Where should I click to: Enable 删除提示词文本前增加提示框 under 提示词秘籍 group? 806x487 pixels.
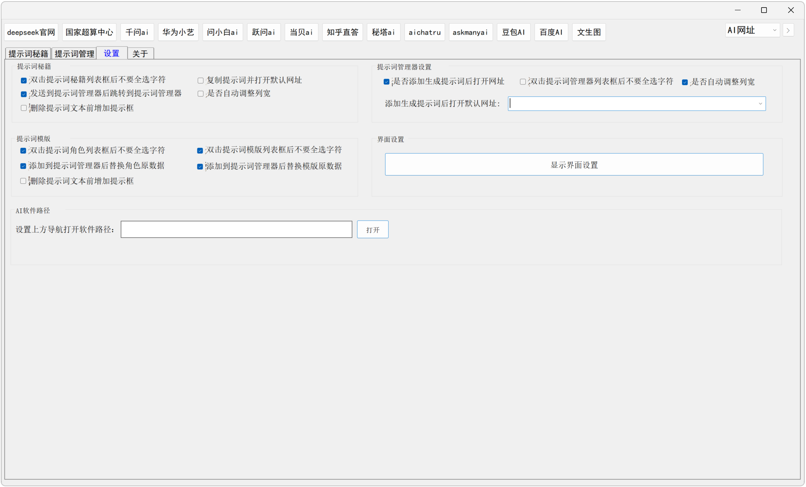pos(24,108)
